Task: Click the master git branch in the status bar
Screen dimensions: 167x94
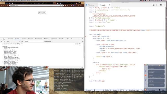Action: (89, 90)
